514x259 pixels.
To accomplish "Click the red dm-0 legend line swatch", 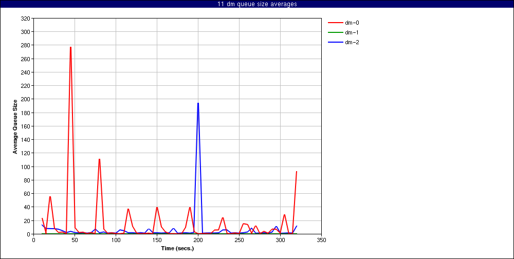I will pyautogui.click(x=335, y=23).
